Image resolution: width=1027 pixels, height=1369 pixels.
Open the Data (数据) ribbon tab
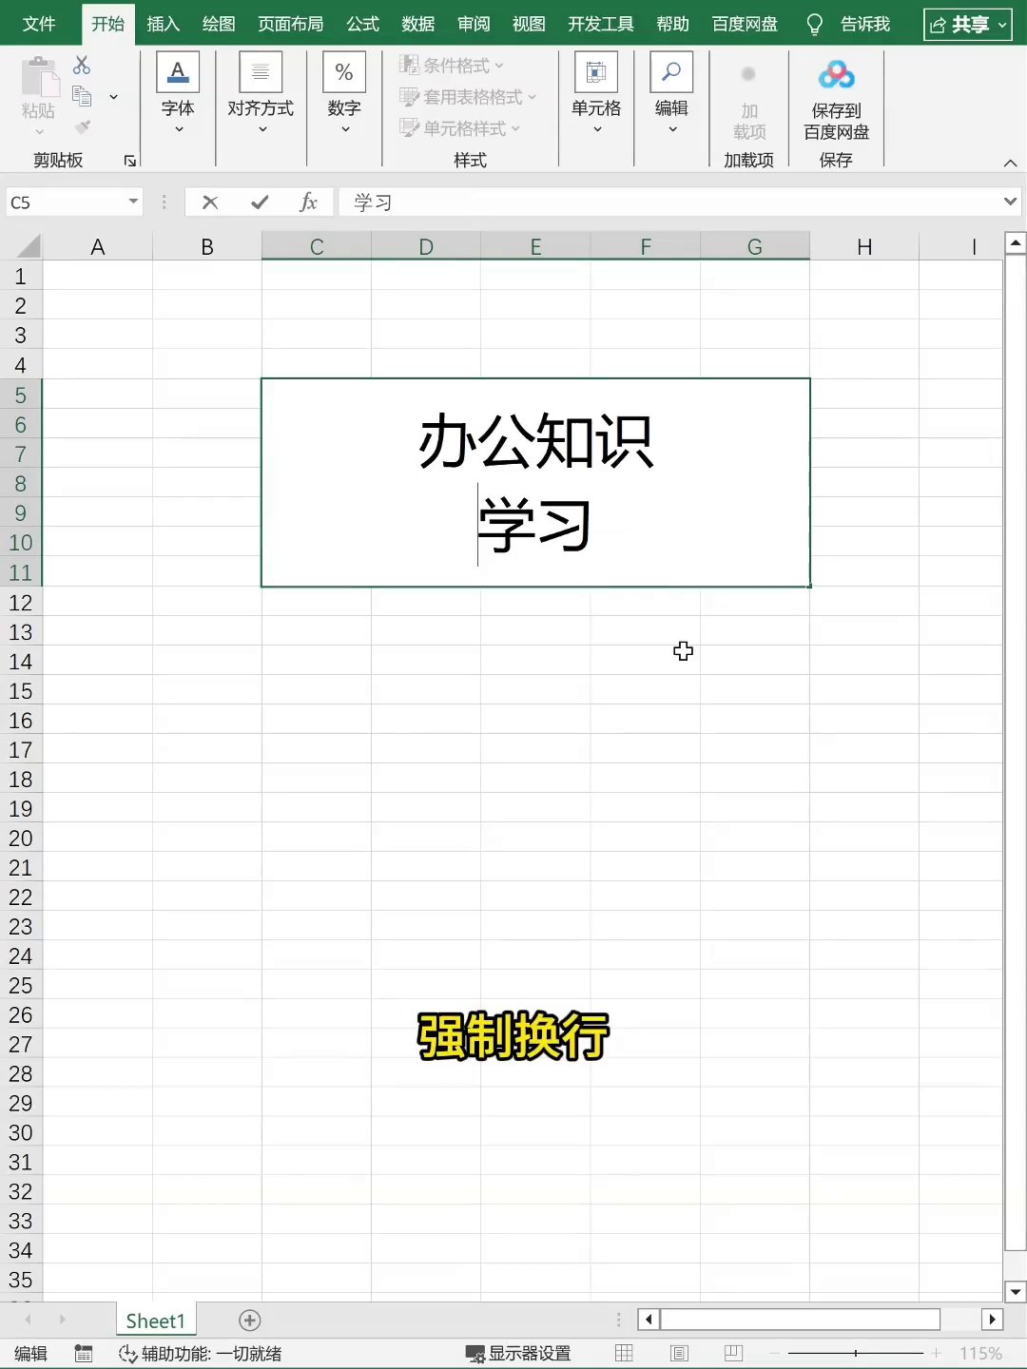tap(417, 24)
